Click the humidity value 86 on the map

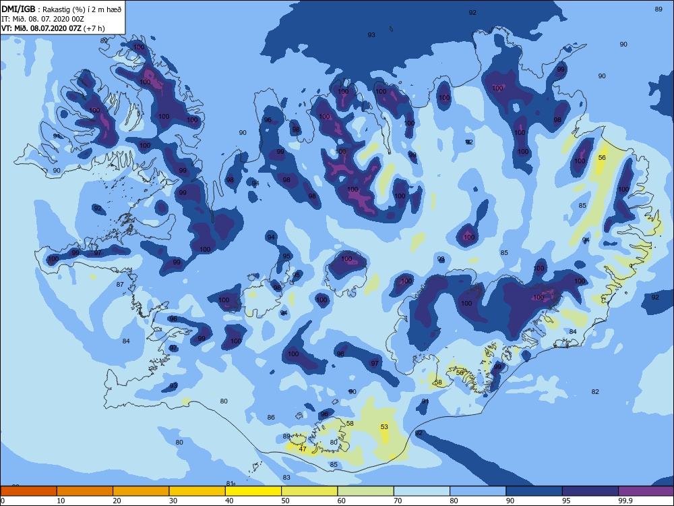tap(271, 418)
